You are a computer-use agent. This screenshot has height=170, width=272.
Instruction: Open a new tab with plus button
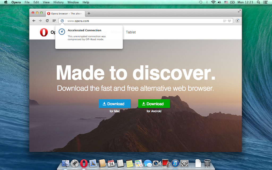[89, 14]
